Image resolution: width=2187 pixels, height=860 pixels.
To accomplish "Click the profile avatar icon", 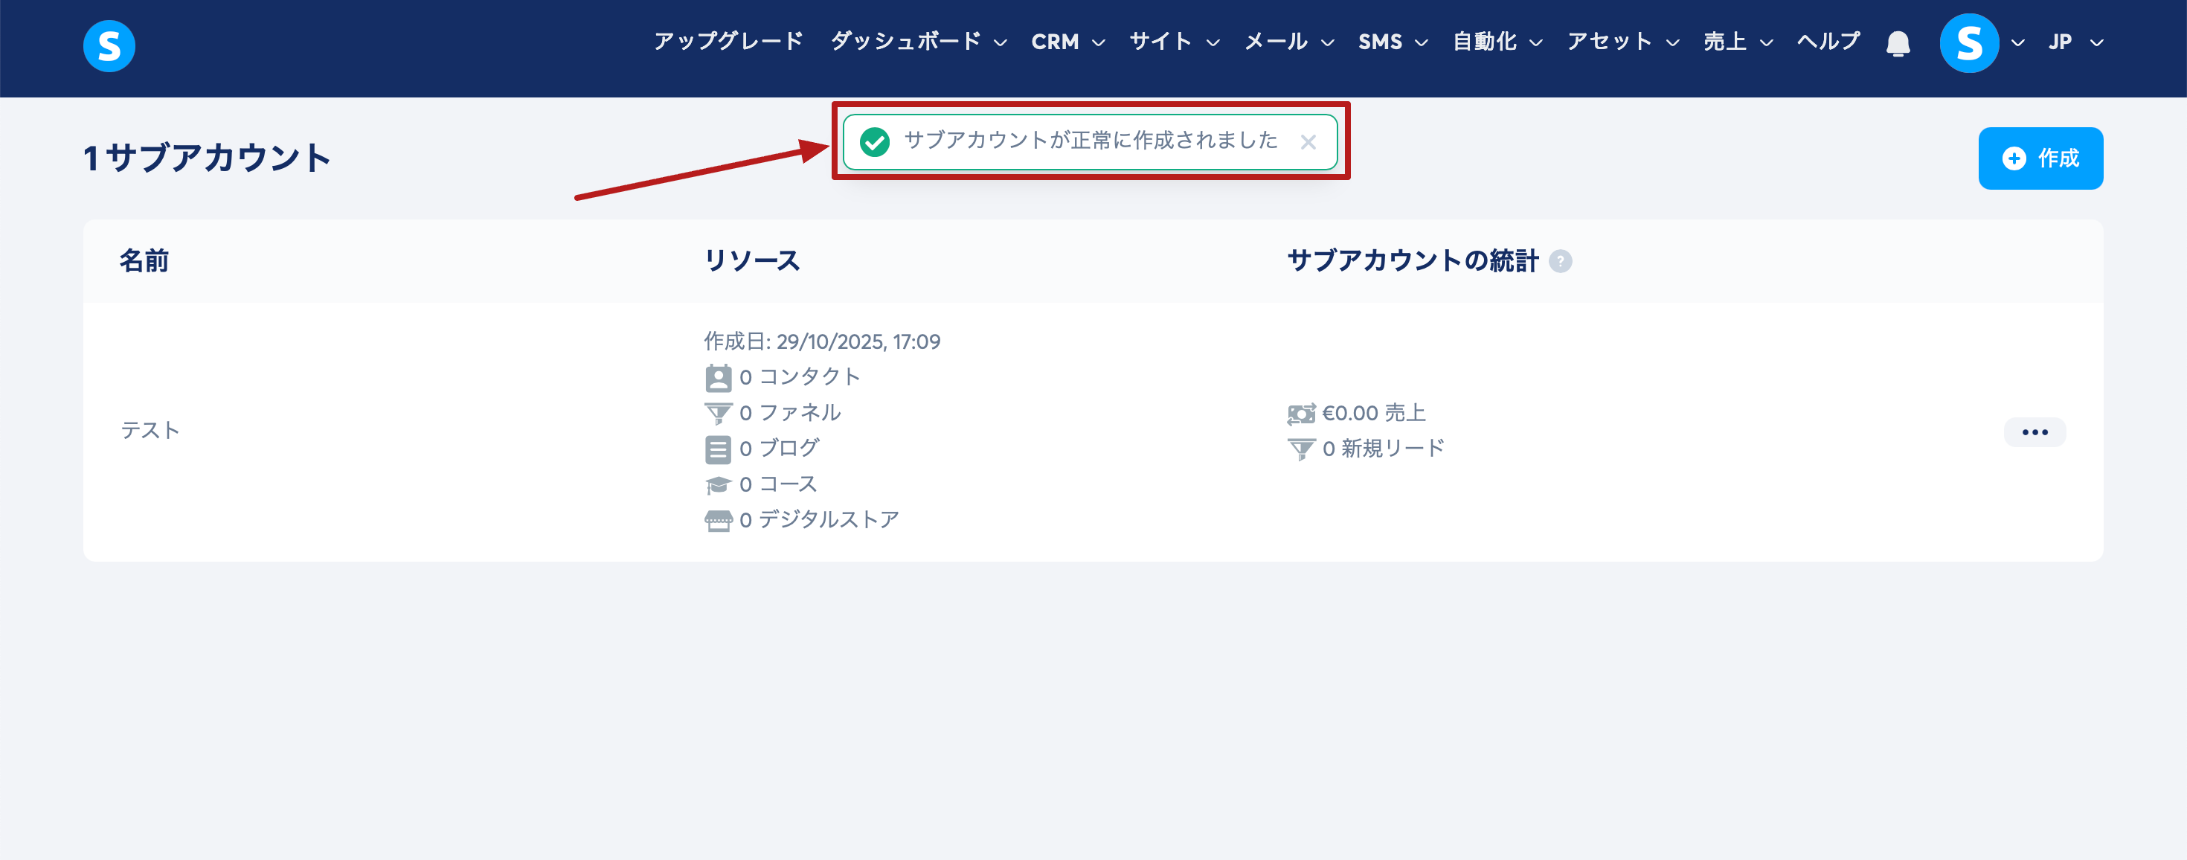I will pos(1969,43).
